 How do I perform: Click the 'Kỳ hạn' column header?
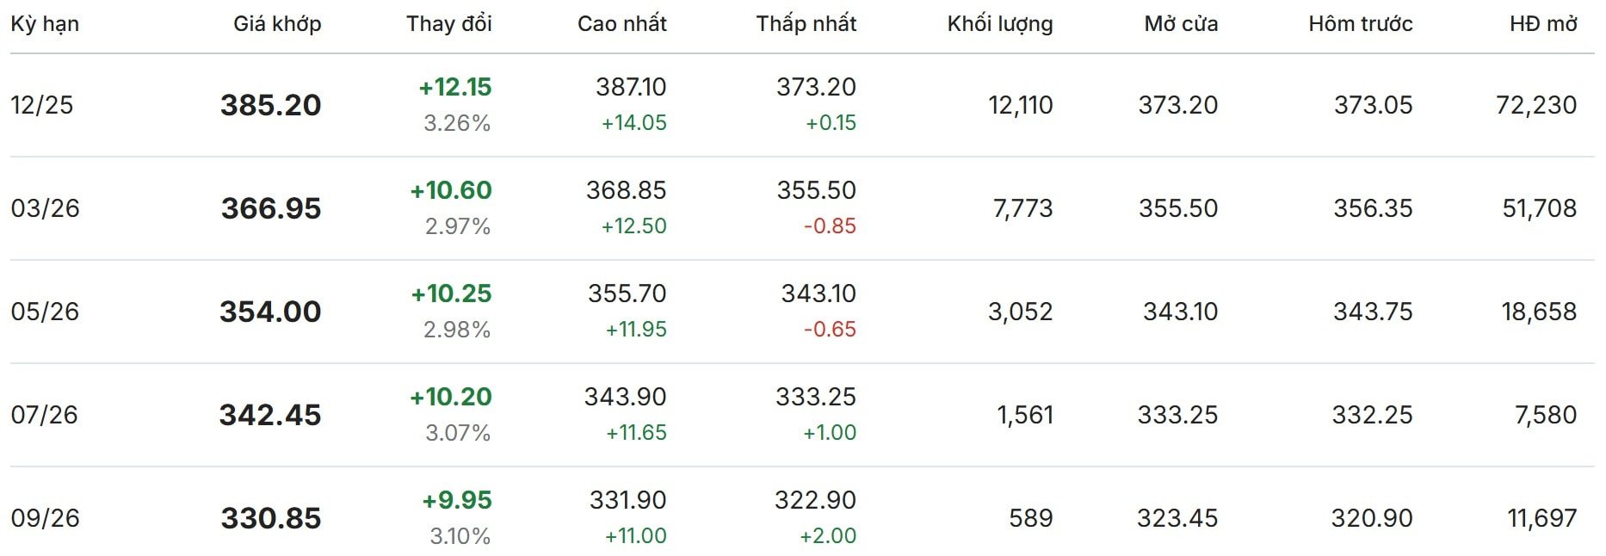[45, 24]
